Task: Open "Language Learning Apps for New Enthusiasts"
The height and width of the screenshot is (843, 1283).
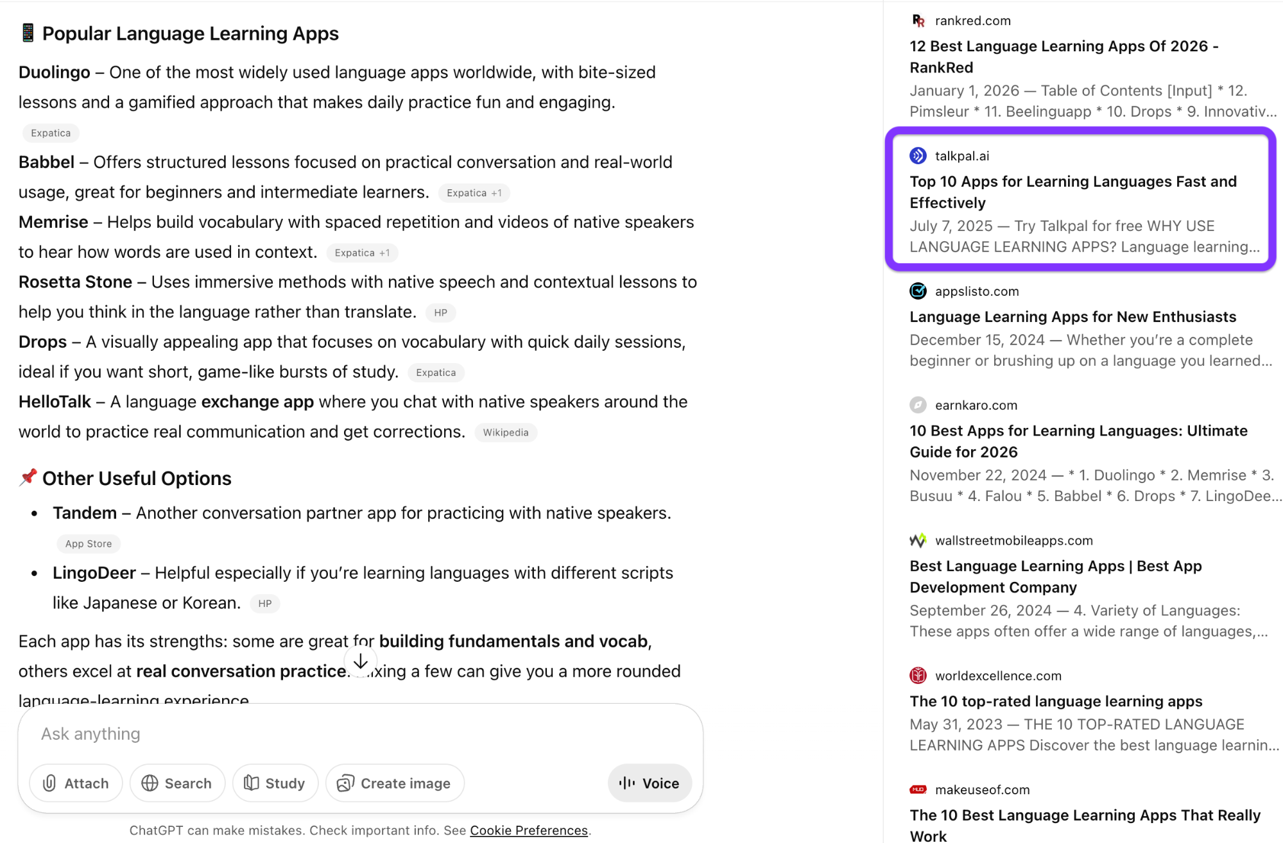Action: click(1072, 317)
